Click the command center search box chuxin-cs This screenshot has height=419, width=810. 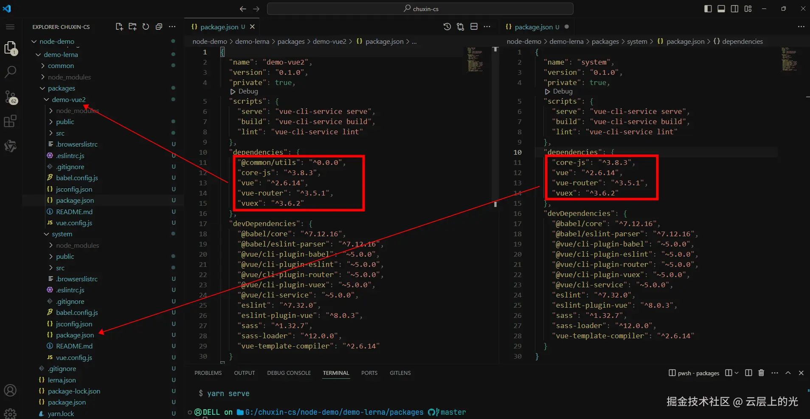420,8
